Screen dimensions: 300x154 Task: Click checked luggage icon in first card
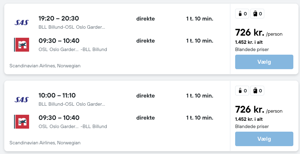[x=255, y=14]
